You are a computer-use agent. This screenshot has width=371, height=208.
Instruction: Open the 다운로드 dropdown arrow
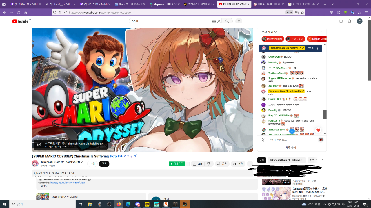pos(188,164)
